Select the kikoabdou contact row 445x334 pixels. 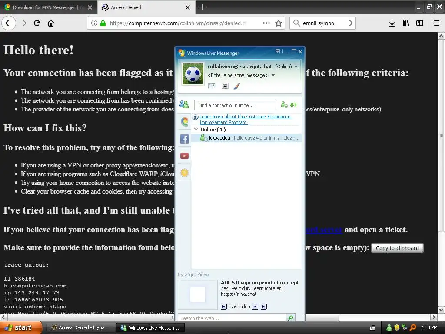point(247,138)
